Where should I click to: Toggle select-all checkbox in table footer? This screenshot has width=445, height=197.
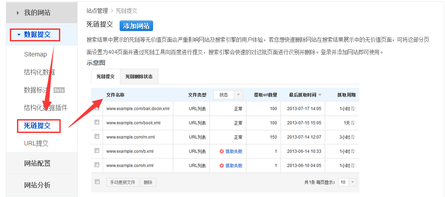click(x=97, y=182)
